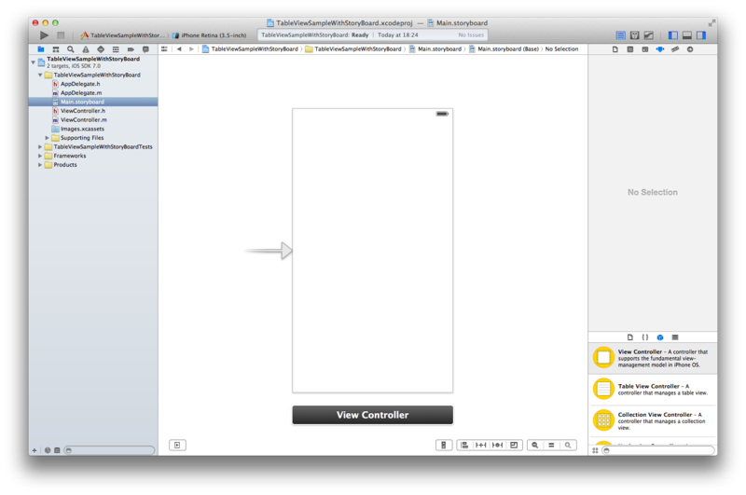Image resolution: width=746 pixels, height=495 pixels.
Task: Open the Symbol navigator
Action: click(56, 49)
